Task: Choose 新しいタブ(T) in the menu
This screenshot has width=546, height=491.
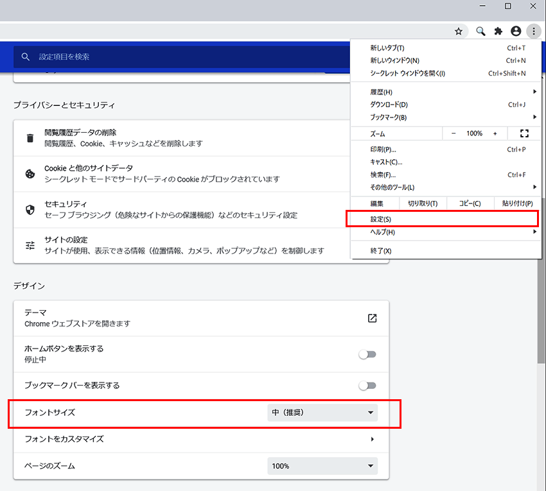Action: point(388,48)
